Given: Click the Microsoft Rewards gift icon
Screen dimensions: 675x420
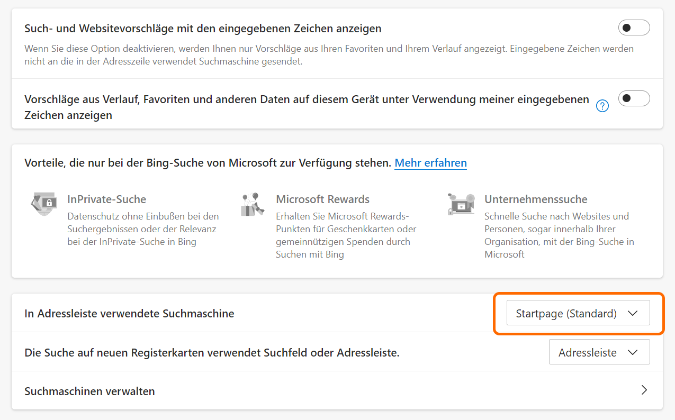Looking at the screenshot, I should (x=252, y=205).
